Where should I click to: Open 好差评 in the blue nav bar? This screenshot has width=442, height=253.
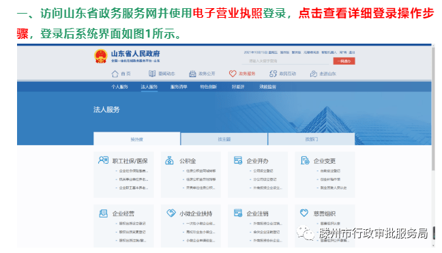[x=238, y=87]
